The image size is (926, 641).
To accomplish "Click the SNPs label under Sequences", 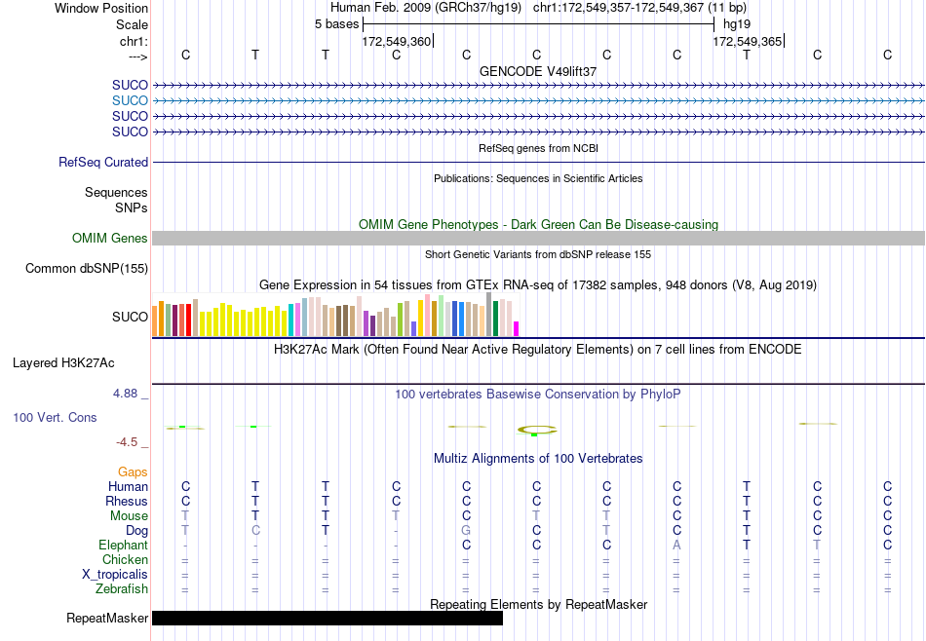I will 132,207.
